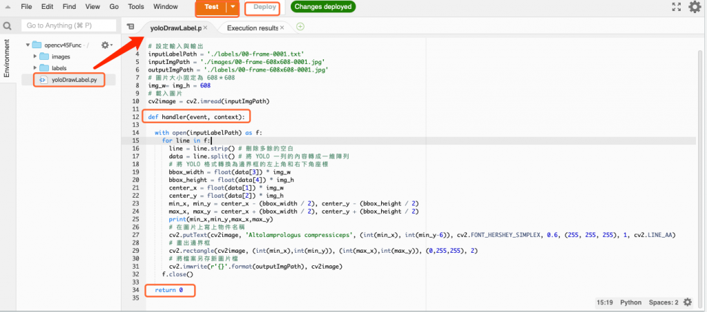The width and height of the screenshot is (707, 312).
Task: Click the 'cv2image = cv2.imread(inputImgPath)' line
Action: click(209, 102)
